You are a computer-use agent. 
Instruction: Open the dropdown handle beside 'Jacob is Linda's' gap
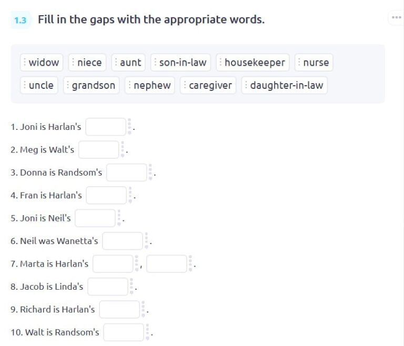[132, 287]
